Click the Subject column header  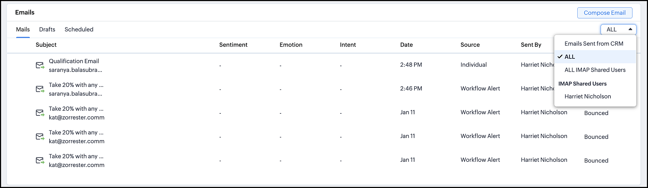pos(46,45)
